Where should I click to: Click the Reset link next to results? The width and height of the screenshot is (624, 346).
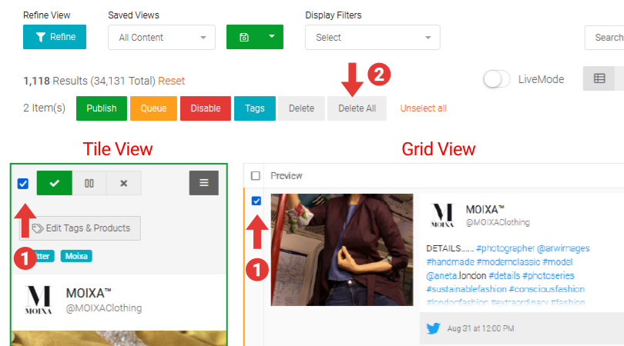coord(172,81)
